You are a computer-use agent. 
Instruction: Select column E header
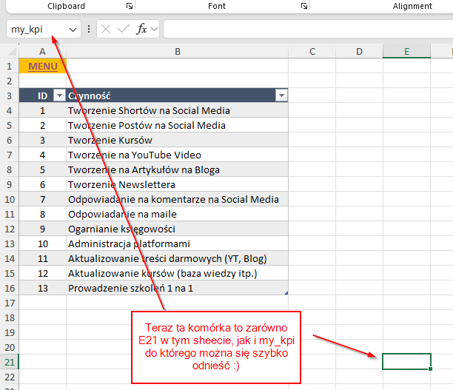click(406, 51)
